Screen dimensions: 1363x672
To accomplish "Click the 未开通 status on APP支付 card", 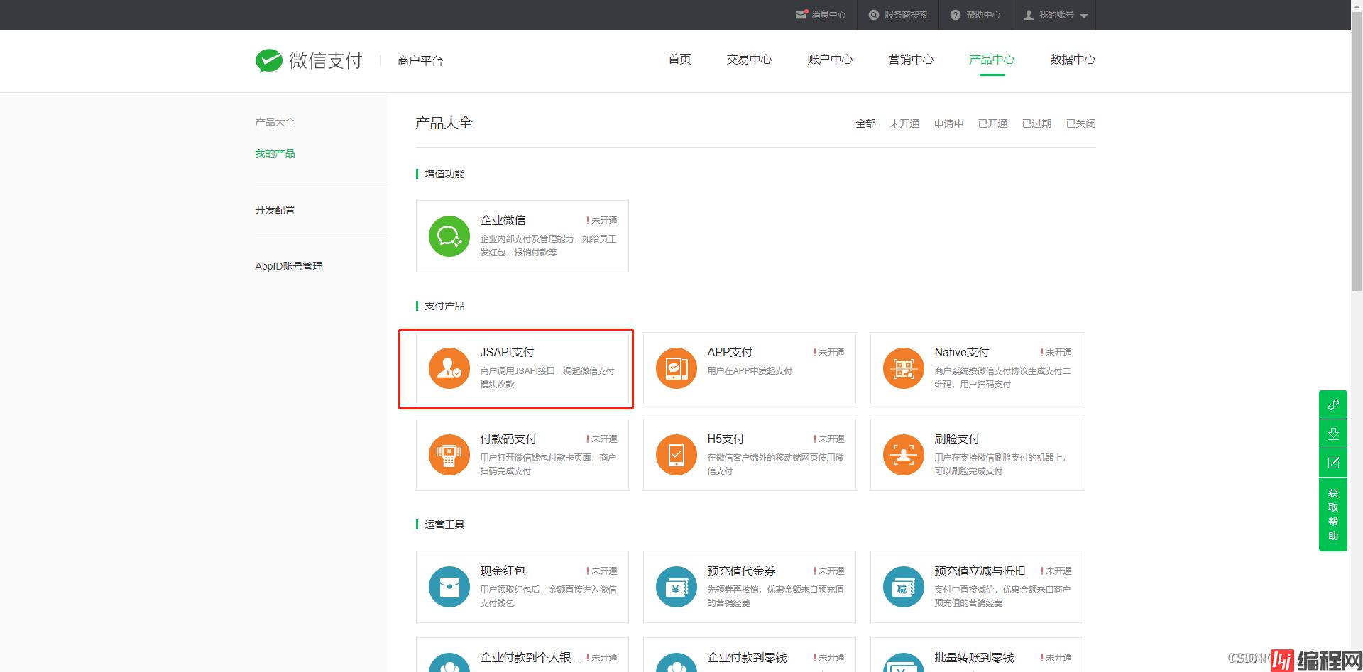I will click(828, 352).
